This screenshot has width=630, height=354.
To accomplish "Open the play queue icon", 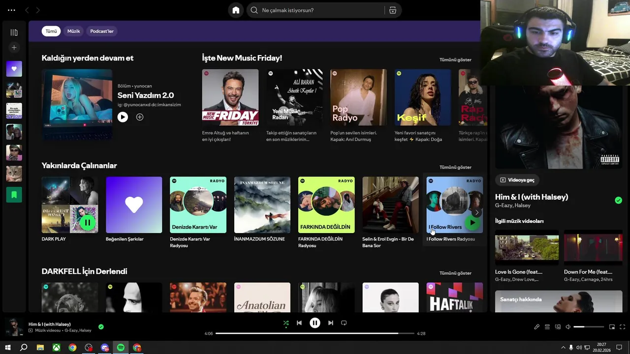I will [x=547, y=327].
